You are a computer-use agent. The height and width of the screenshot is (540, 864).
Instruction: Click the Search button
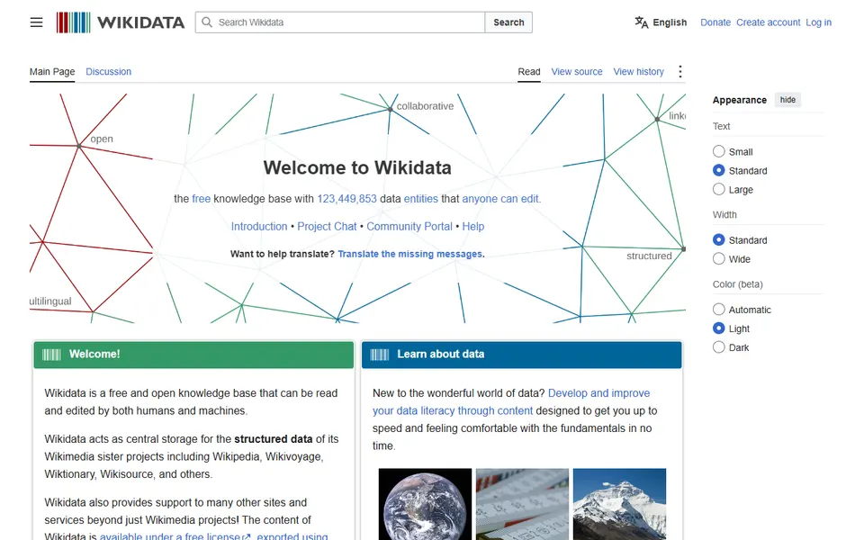508,22
